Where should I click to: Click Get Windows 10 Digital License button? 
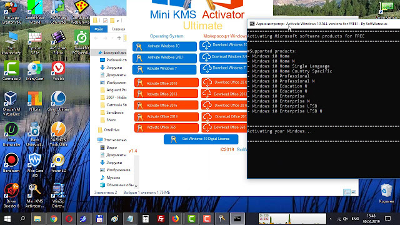pos(201,139)
